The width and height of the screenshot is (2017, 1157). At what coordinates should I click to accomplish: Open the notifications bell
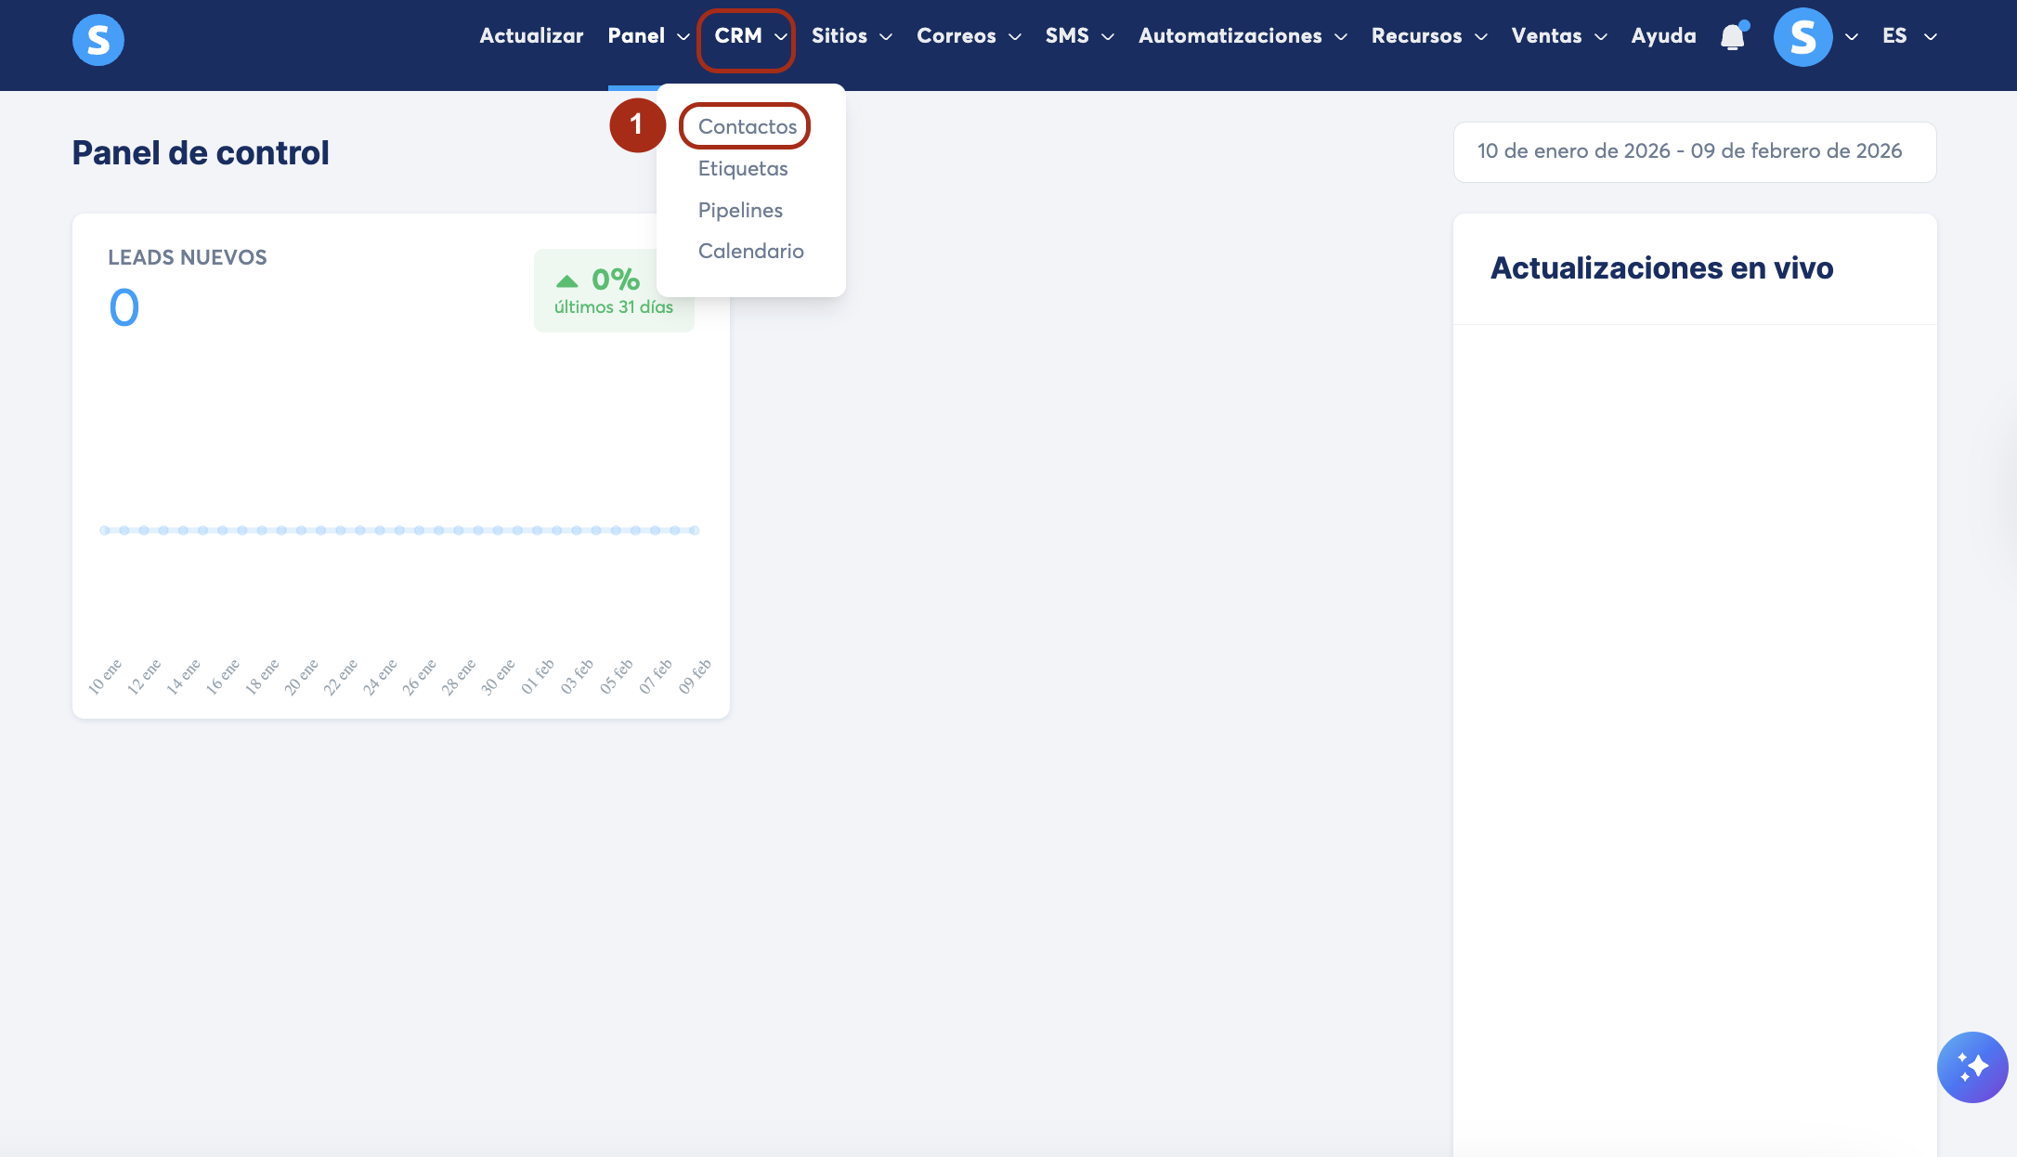(x=1732, y=37)
